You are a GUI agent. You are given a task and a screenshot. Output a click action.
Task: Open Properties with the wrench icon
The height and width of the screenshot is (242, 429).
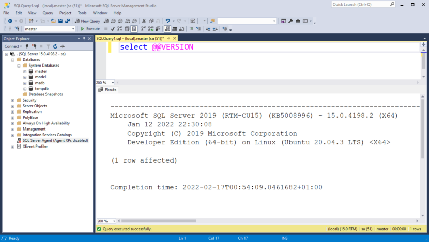click(x=290, y=21)
